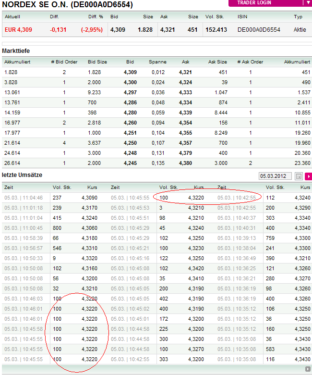Click the Diff. % column header

[96, 17]
